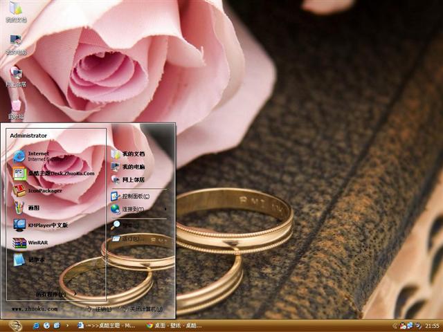This screenshot has height=332, width=443.
Task: Click the 注销(L) log off button
Action: click(x=100, y=309)
